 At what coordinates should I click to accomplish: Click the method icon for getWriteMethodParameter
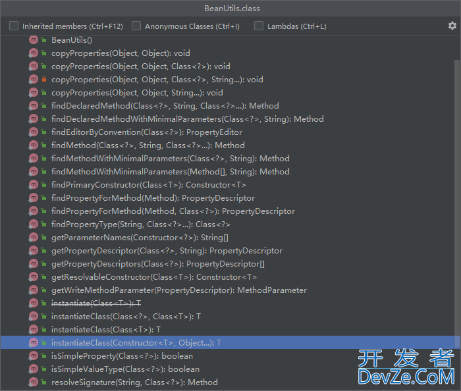coord(34,290)
